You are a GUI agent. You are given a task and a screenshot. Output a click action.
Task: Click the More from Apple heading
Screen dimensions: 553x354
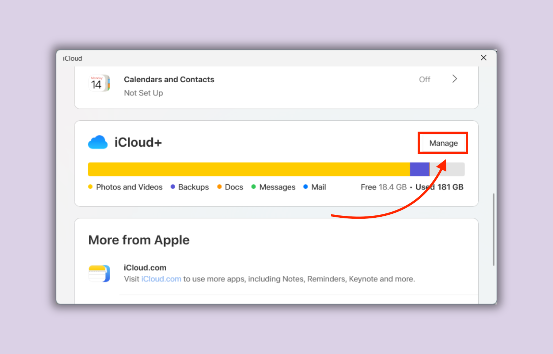tap(139, 240)
